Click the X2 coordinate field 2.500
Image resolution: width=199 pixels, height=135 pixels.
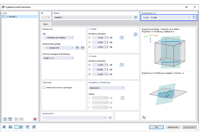[98, 65]
